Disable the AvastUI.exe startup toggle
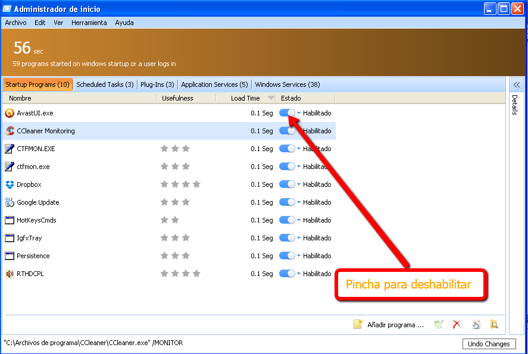This screenshot has width=528, height=354. click(288, 113)
